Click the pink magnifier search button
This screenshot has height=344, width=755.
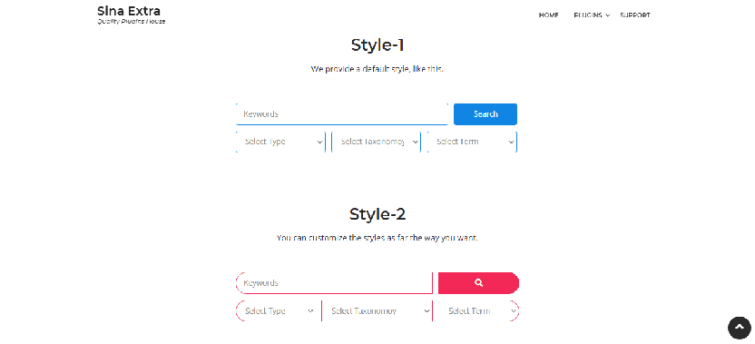tap(478, 283)
